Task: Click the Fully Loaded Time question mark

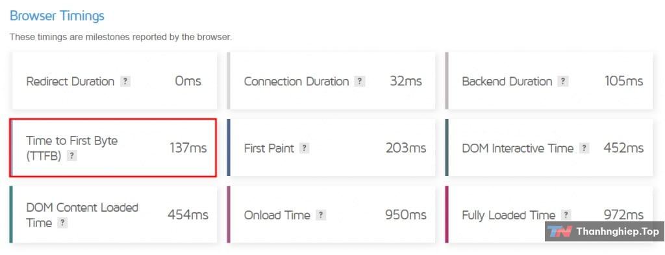Action: (566, 215)
